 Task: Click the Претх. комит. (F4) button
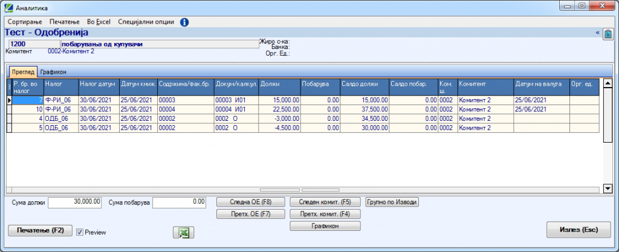[325, 214]
